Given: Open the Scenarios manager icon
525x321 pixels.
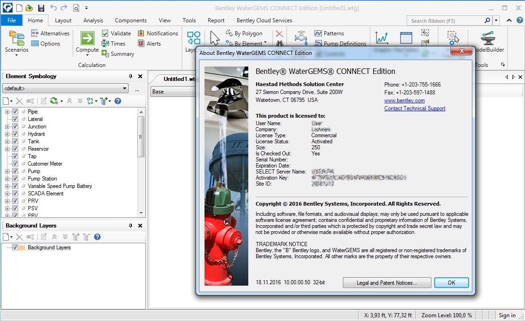Looking at the screenshot, I should (x=16, y=38).
